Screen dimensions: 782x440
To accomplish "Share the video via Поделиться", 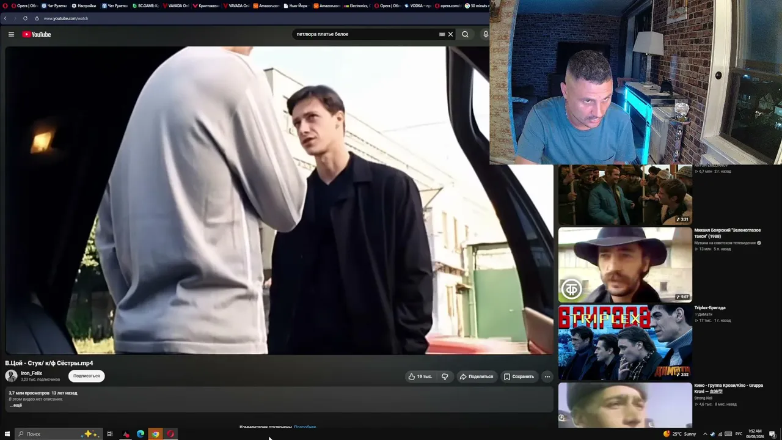I will 476,376.
